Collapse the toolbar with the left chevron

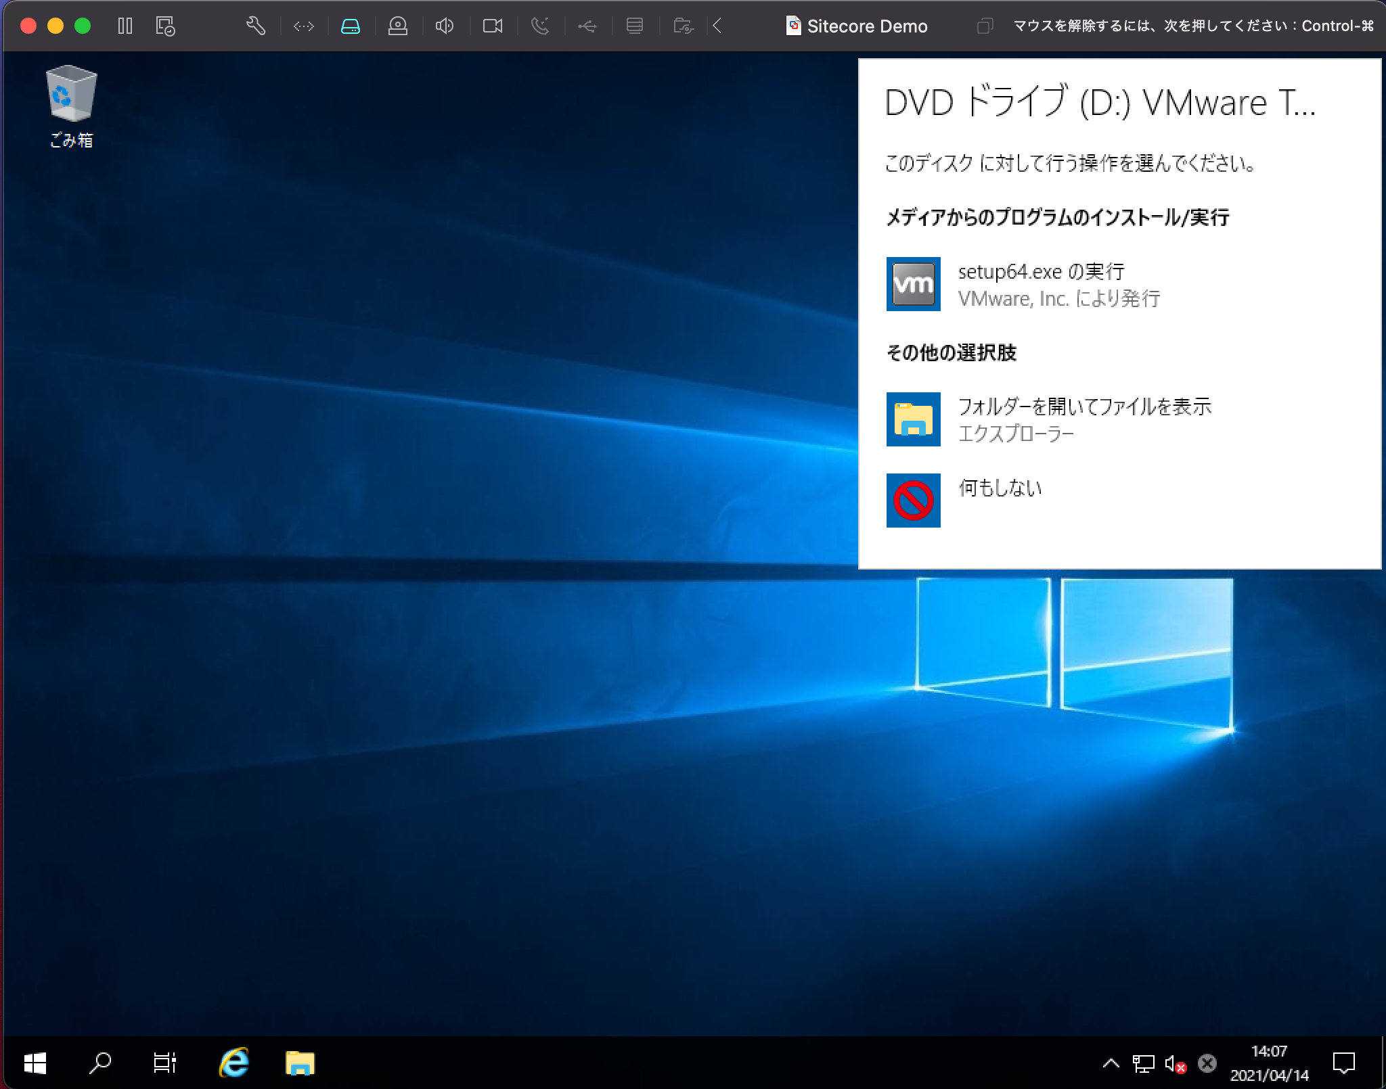pos(717,26)
